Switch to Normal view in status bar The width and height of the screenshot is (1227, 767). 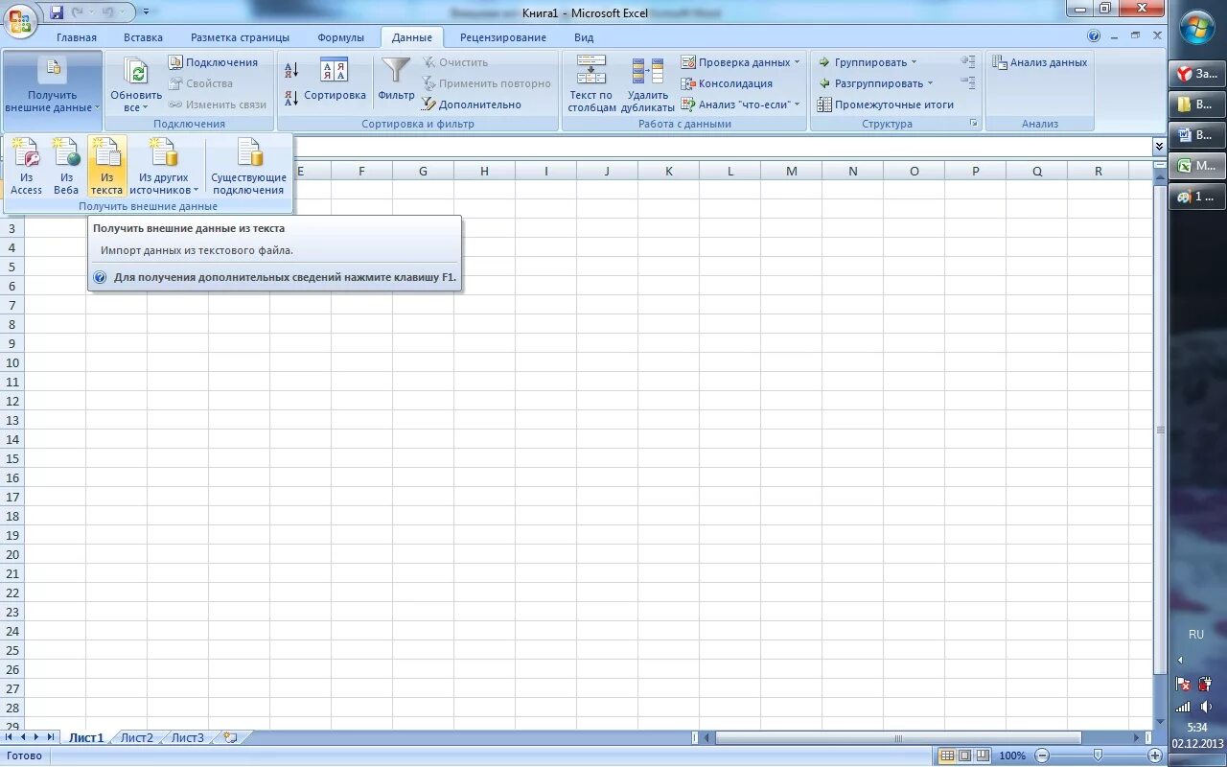click(947, 755)
